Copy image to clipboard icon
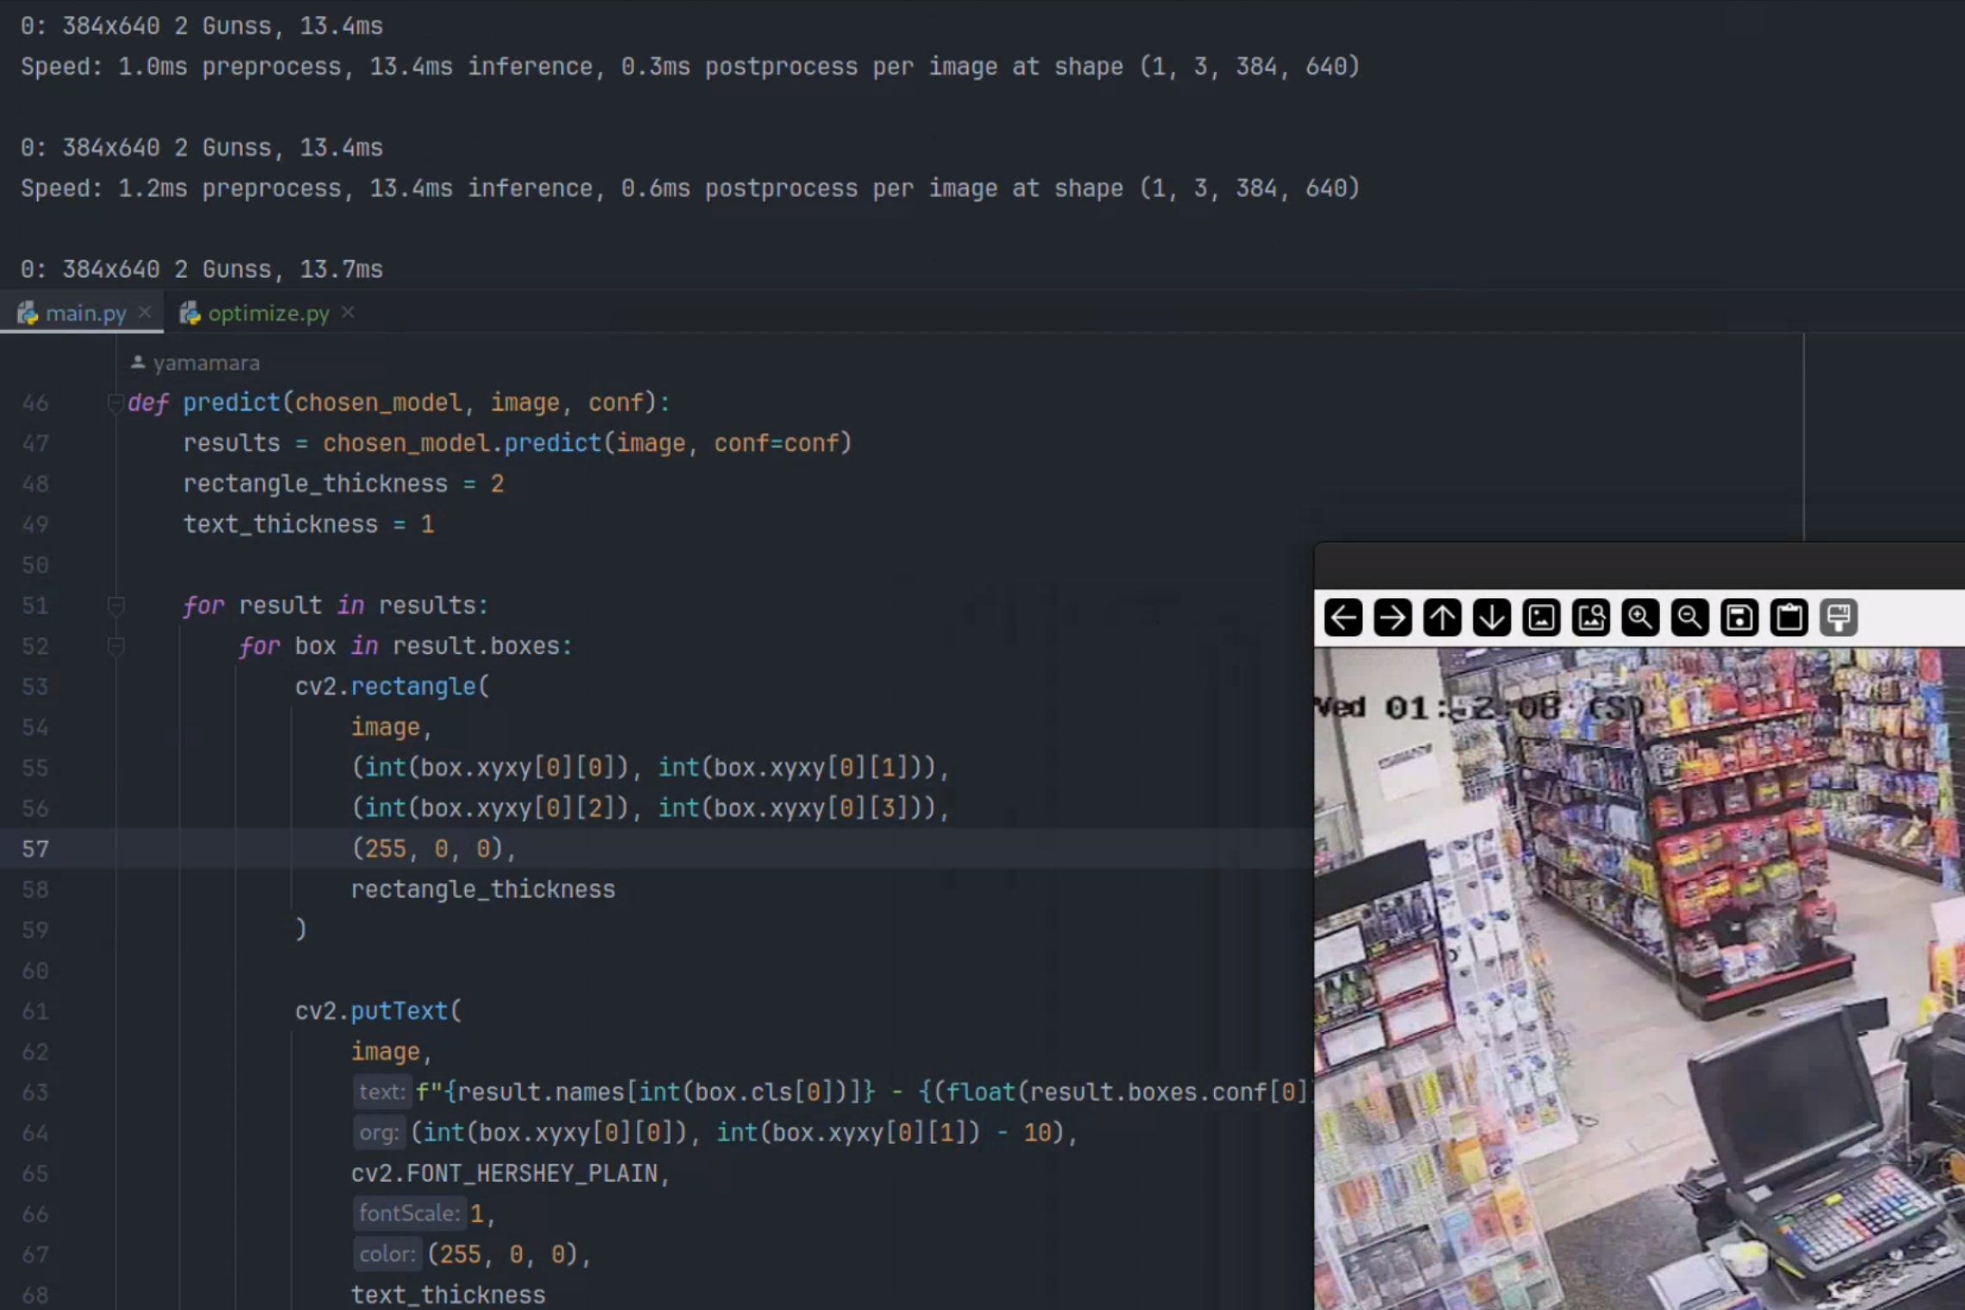1965x1310 pixels. (x=1789, y=618)
